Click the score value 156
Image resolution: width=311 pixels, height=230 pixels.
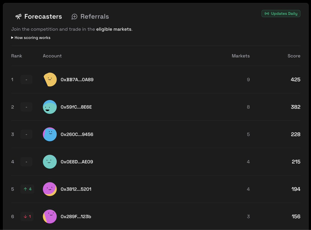(x=296, y=217)
